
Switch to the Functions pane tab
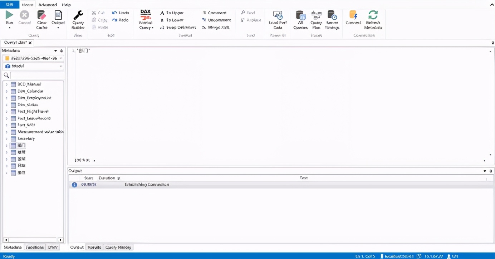(x=35, y=247)
